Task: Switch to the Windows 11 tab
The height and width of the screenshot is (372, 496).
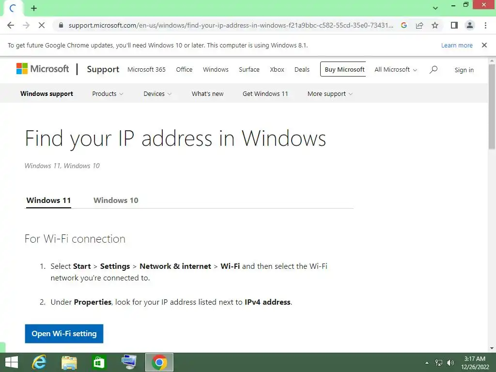Action: click(x=48, y=200)
